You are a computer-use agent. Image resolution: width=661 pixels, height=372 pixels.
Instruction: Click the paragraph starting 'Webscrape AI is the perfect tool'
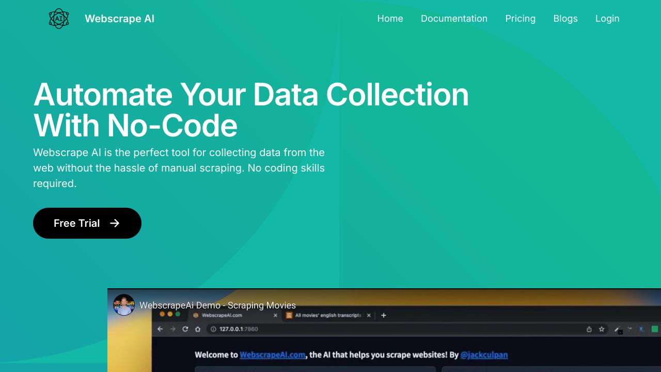click(179, 168)
